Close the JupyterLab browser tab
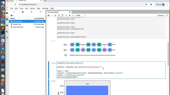 click(x=41, y=1)
